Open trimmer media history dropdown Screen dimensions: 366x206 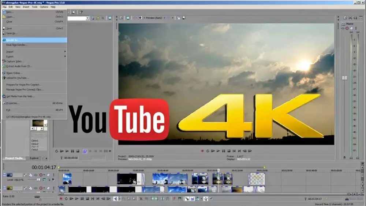coord(87,18)
